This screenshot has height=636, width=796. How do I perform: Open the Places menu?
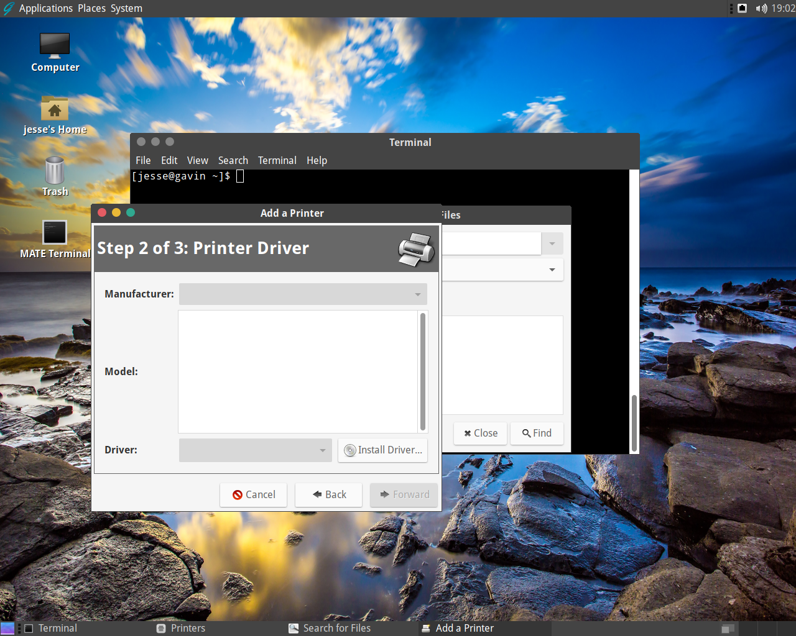(92, 8)
